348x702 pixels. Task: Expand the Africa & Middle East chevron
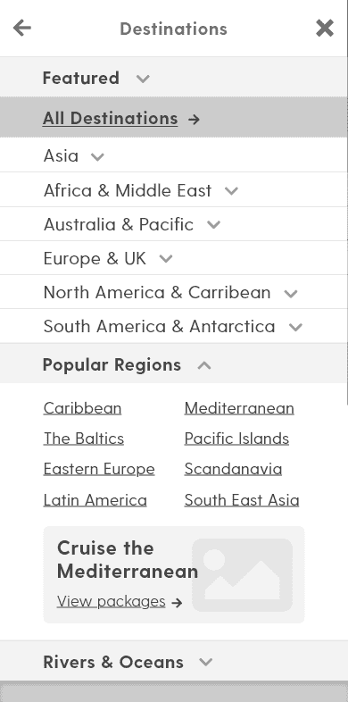click(231, 191)
